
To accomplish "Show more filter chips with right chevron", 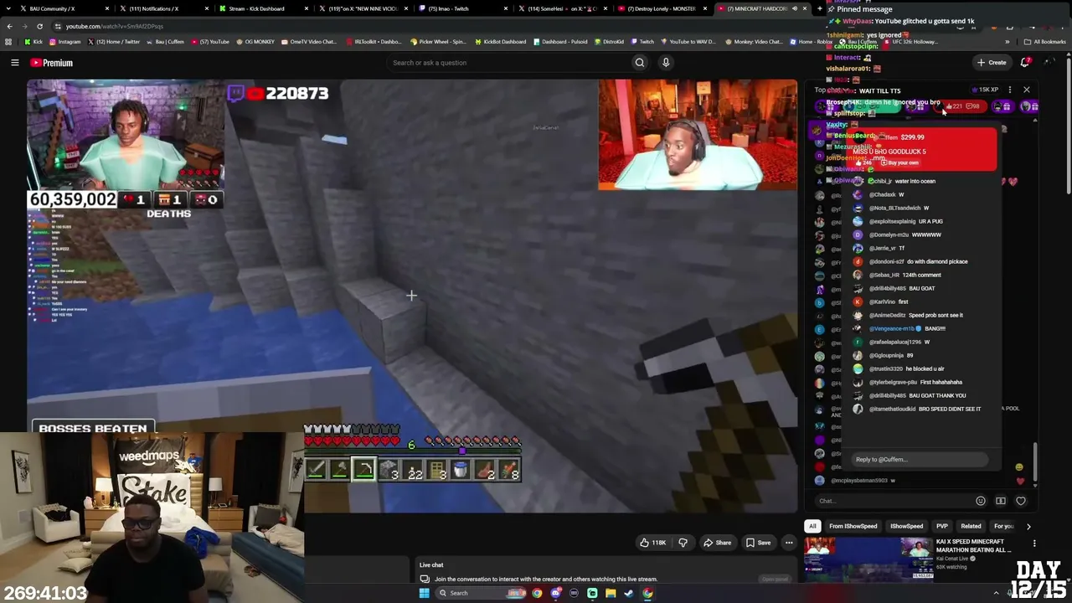I will [1028, 526].
